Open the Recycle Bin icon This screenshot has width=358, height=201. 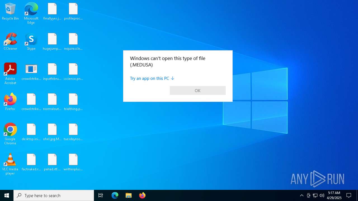pyautogui.click(x=10, y=12)
